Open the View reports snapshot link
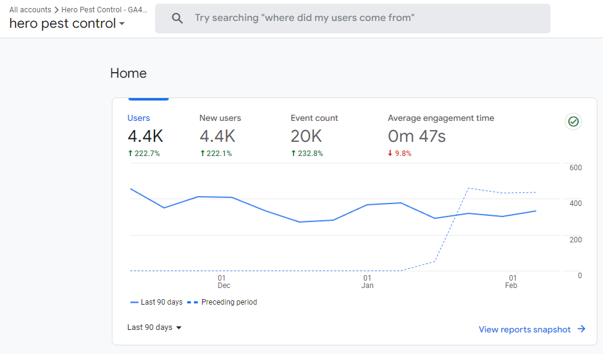The width and height of the screenshot is (603, 354). [x=525, y=329]
